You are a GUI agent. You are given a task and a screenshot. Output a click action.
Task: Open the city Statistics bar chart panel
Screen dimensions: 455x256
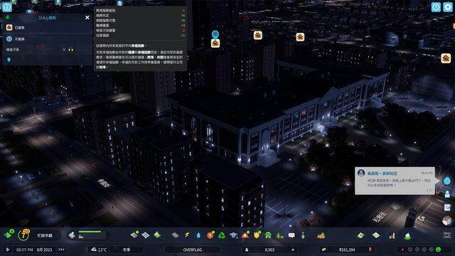tap(392, 235)
